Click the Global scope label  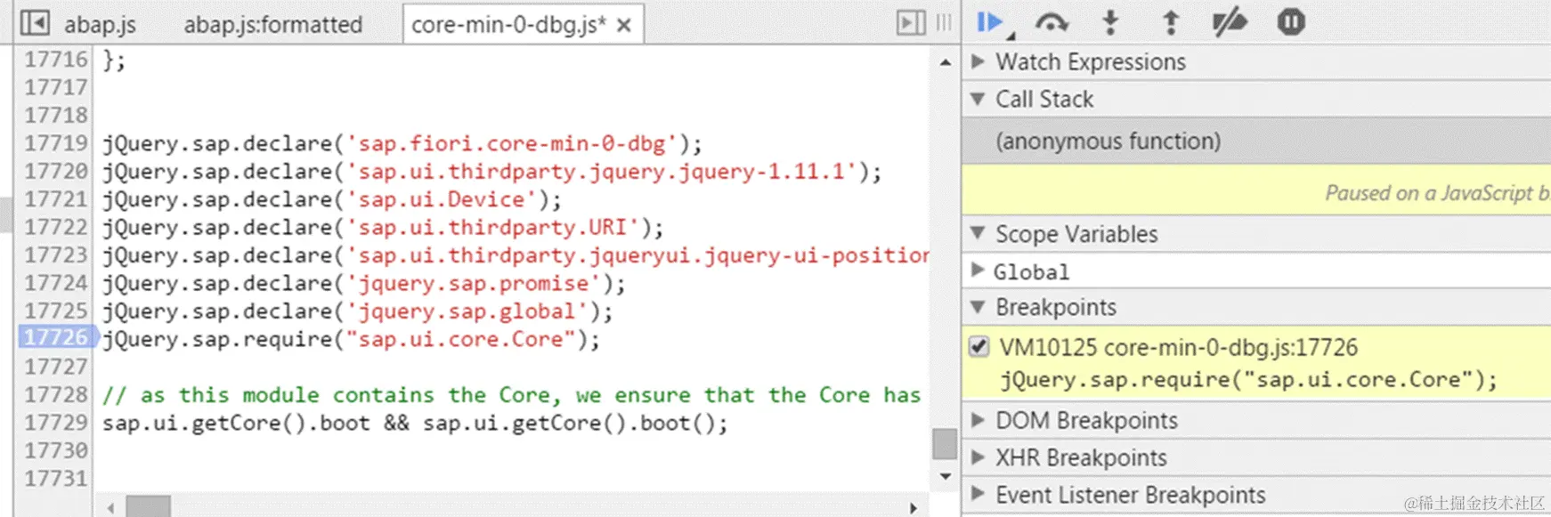(x=1031, y=271)
